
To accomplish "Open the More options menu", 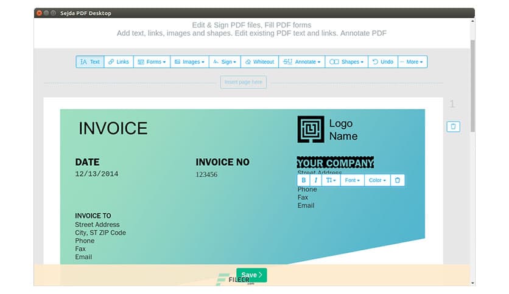I will (412, 62).
